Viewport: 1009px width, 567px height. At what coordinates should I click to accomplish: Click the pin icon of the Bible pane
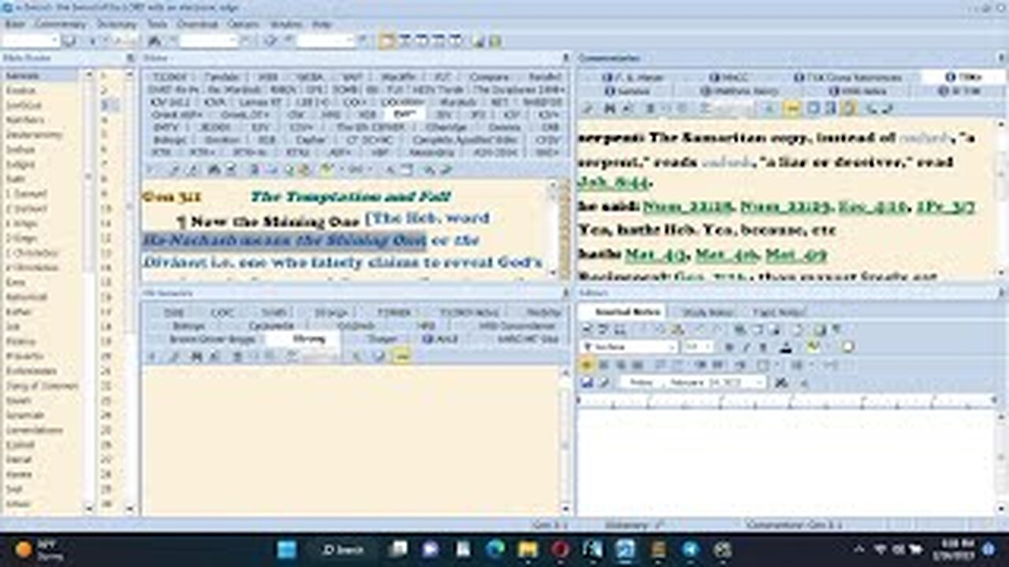coord(565,58)
